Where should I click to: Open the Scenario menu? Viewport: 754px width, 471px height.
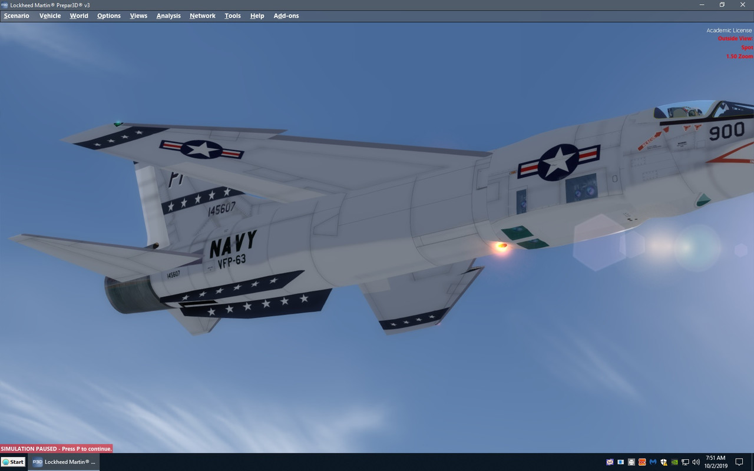click(x=16, y=16)
